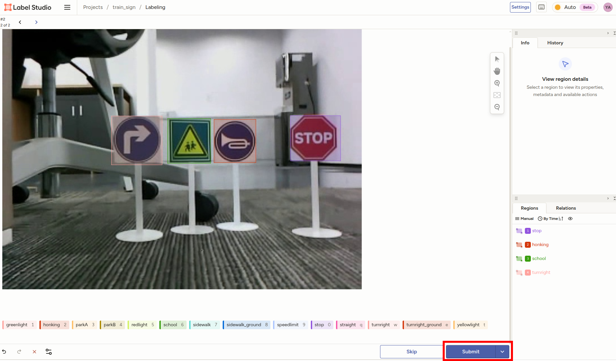Change the By Time sort order

[550, 219]
